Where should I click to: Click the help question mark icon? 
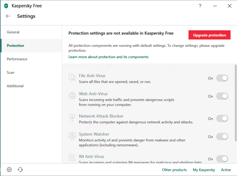tap(200, 6)
